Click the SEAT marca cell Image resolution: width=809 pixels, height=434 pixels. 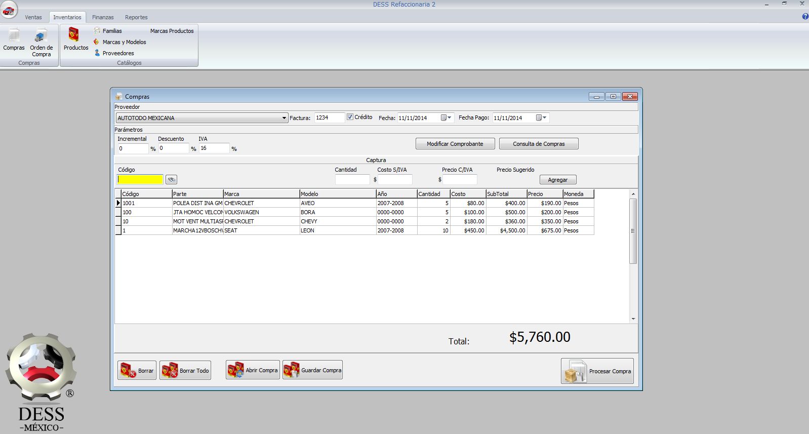coord(261,230)
